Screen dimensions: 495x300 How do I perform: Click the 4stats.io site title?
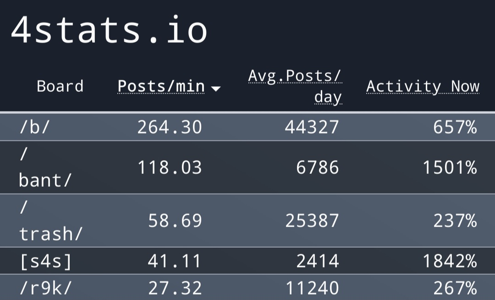[109, 30]
